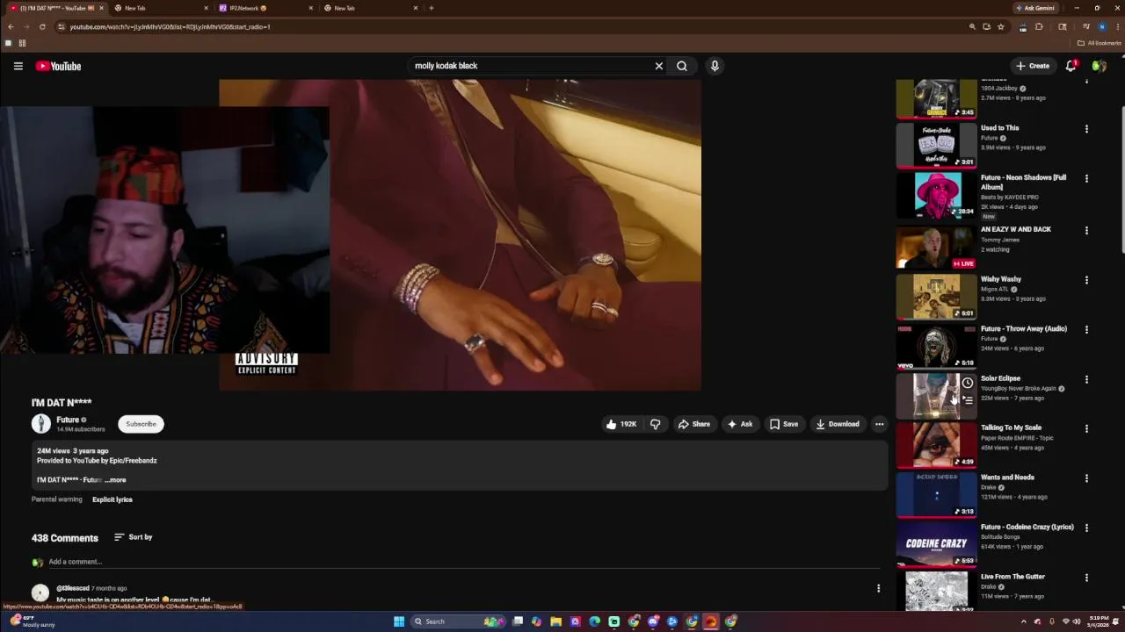This screenshot has height=632, width=1125.
Task: Bookmark this page with the star
Action: 1000,26
